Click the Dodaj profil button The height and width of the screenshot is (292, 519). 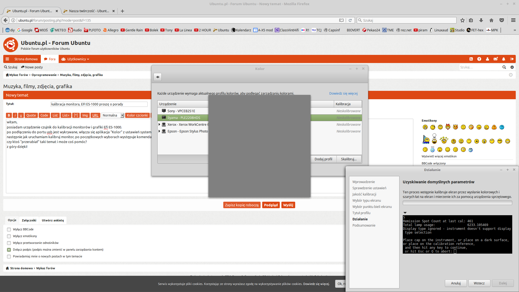(x=323, y=159)
